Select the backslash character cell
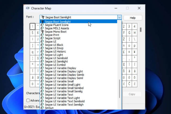This screenshot has width=171, height=114. (x=134, y=39)
